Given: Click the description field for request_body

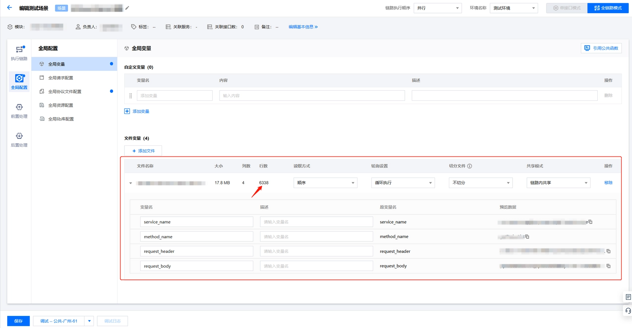Looking at the screenshot, I should 316,266.
